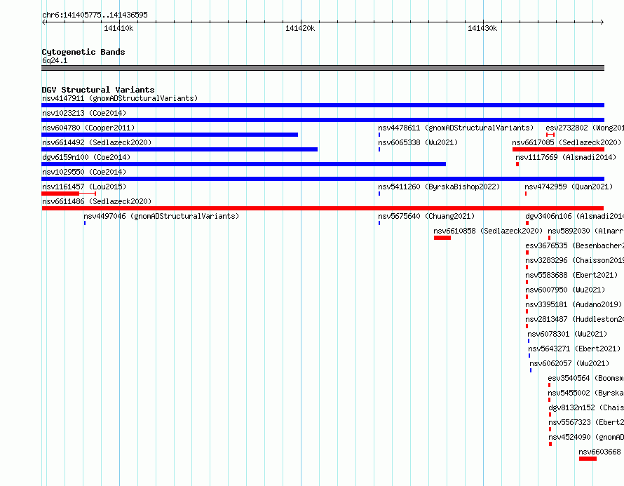Open esv3676535 (Besenbacher) label
Image resolution: width=624 pixels, height=486 pixels.
574,245
